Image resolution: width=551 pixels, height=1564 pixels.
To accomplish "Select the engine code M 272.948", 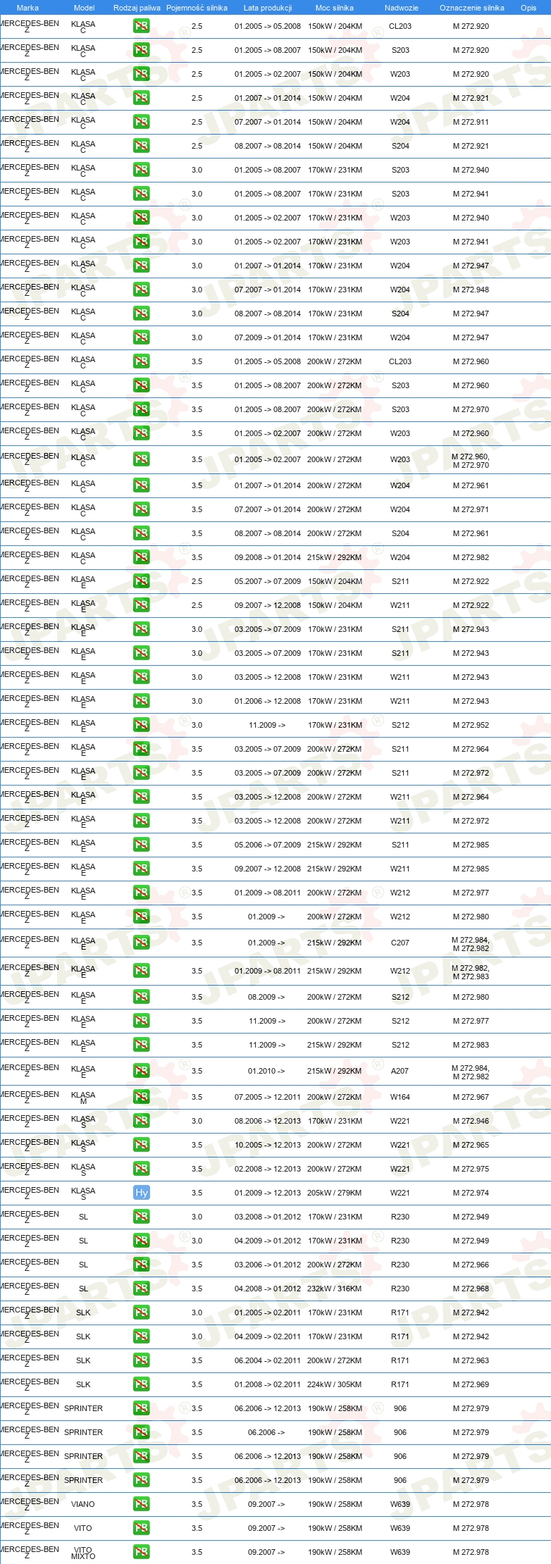I will pos(471,290).
